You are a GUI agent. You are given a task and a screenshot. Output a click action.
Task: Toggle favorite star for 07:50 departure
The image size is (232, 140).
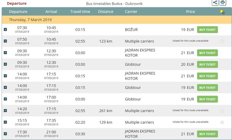(222, 41)
